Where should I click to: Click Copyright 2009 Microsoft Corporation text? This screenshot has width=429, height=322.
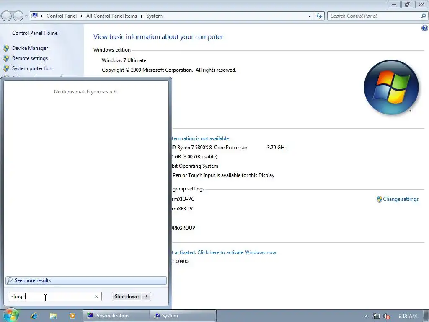pyautogui.click(x=169, y=70)
